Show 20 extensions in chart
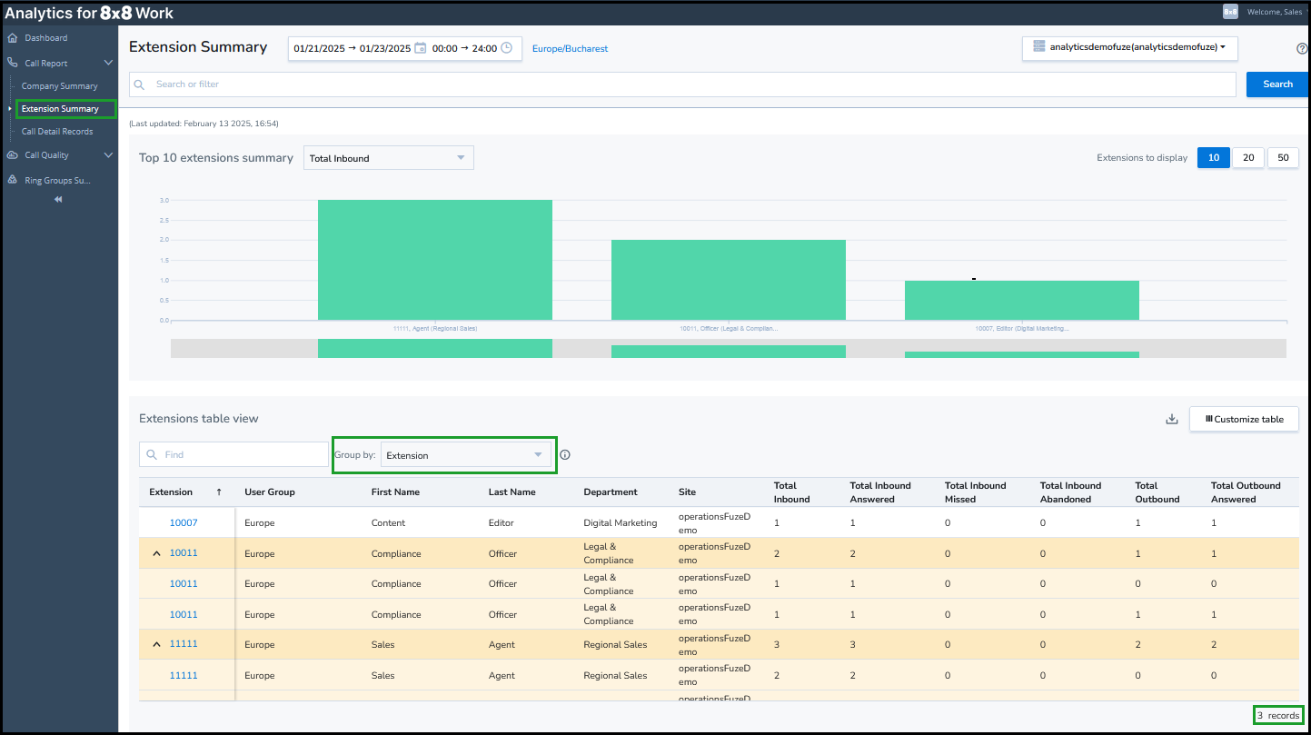Image resolution: width=1311 pixels, height=735 pixels. click(1248, 157)
